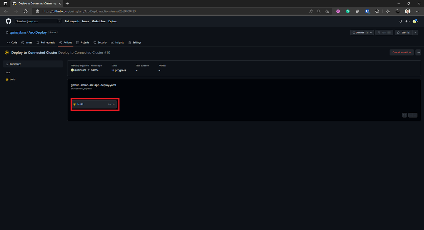Select Summary in the run sidebar
424x230 pixels.
click(x=33, y=64)
